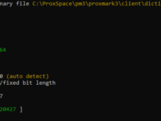Click the yellow 'detect)' word
The height and width of the screenshot is (121, 161).
tap(37, 76)
